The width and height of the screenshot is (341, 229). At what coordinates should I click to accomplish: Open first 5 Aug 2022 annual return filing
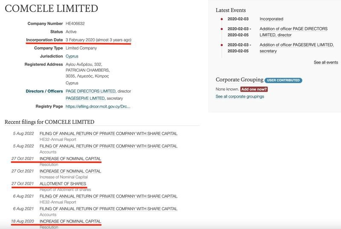tap(108, 133)
